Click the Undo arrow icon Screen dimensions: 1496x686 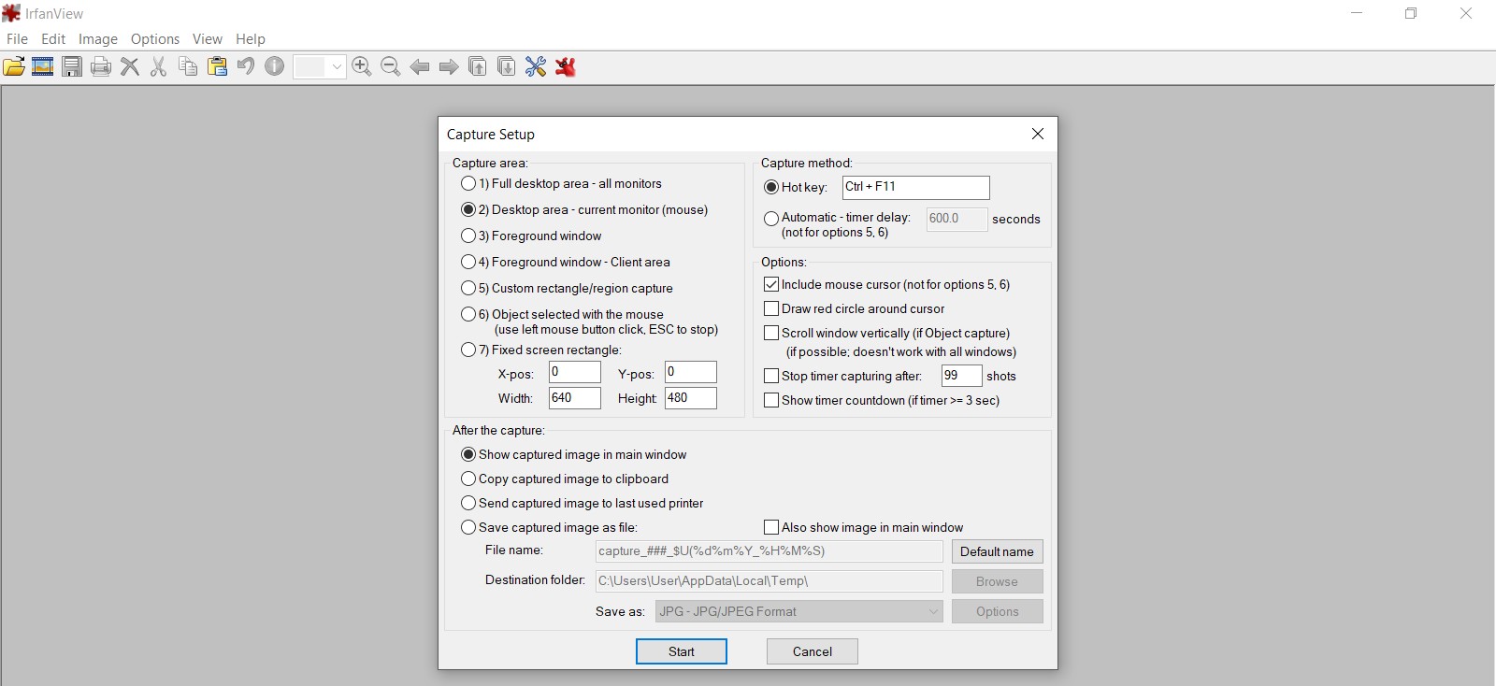click(246, 66)
